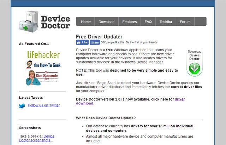Go to the Home menu item
This screenshot has height=145, width=226.
tap(86, 22)
